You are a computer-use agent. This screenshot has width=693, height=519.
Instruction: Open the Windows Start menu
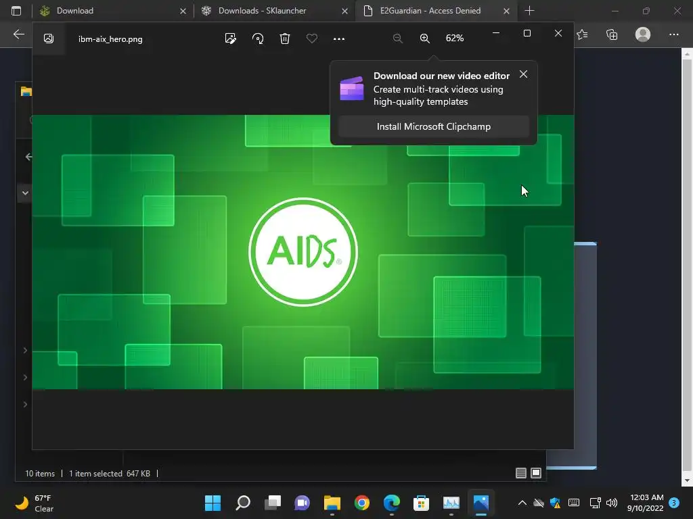click(x=213, y=503)
